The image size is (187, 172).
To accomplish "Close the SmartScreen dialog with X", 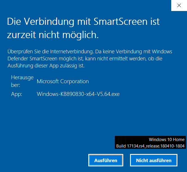I will click(179, 5).
